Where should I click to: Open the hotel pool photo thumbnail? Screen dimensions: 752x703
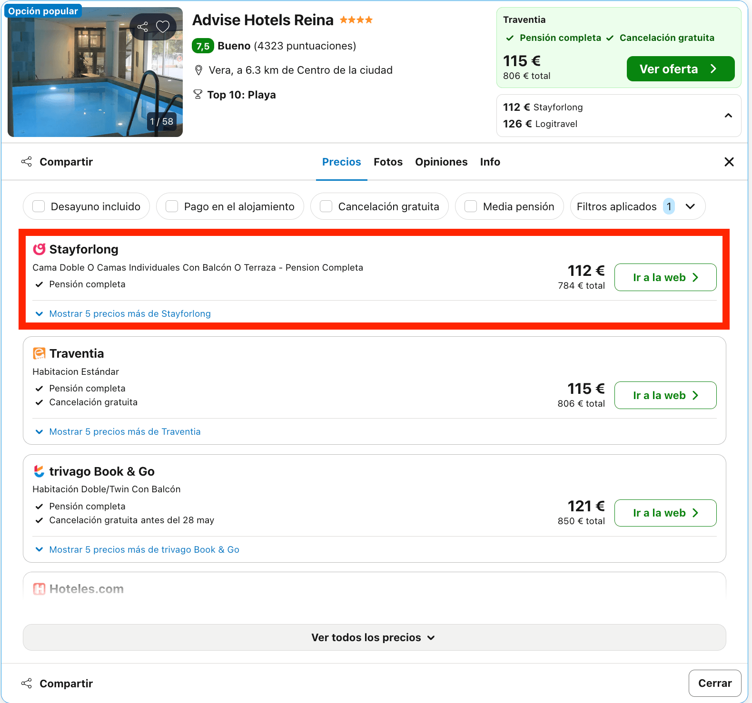[x=95, y=72]
